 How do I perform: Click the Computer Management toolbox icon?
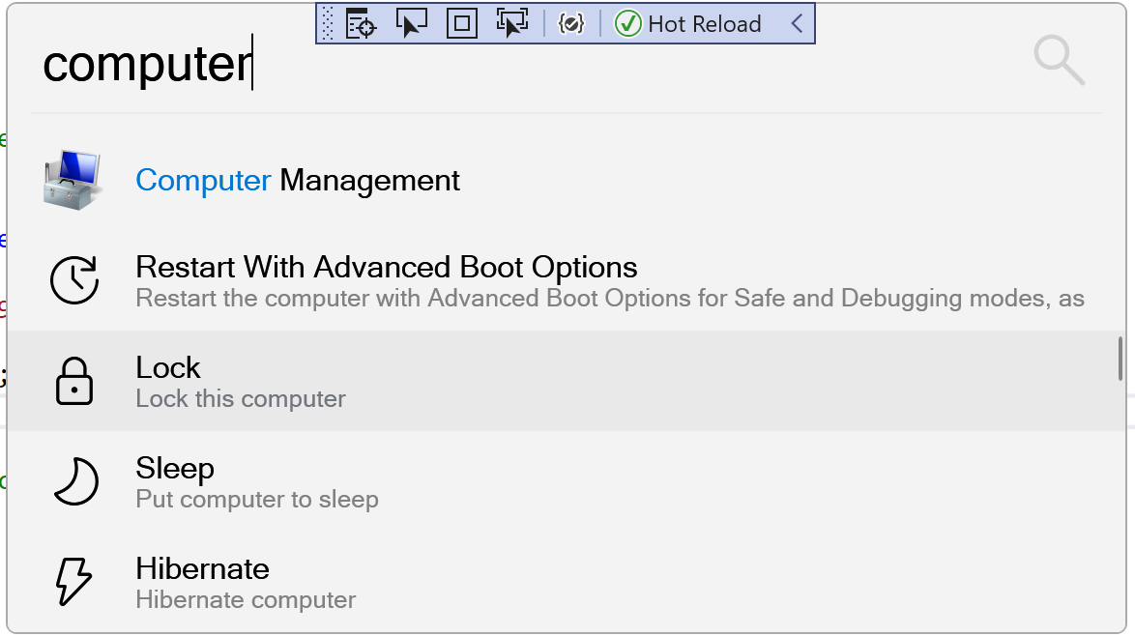point(73,180)
